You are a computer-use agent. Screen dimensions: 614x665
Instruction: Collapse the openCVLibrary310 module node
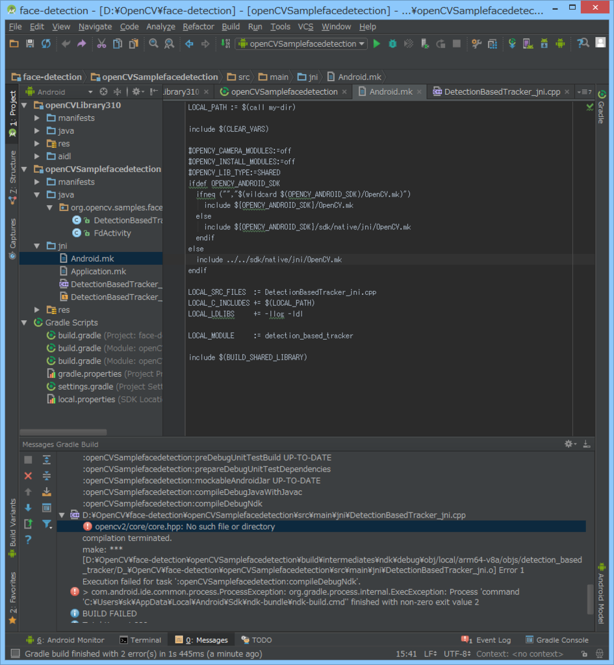click(25, 105)
